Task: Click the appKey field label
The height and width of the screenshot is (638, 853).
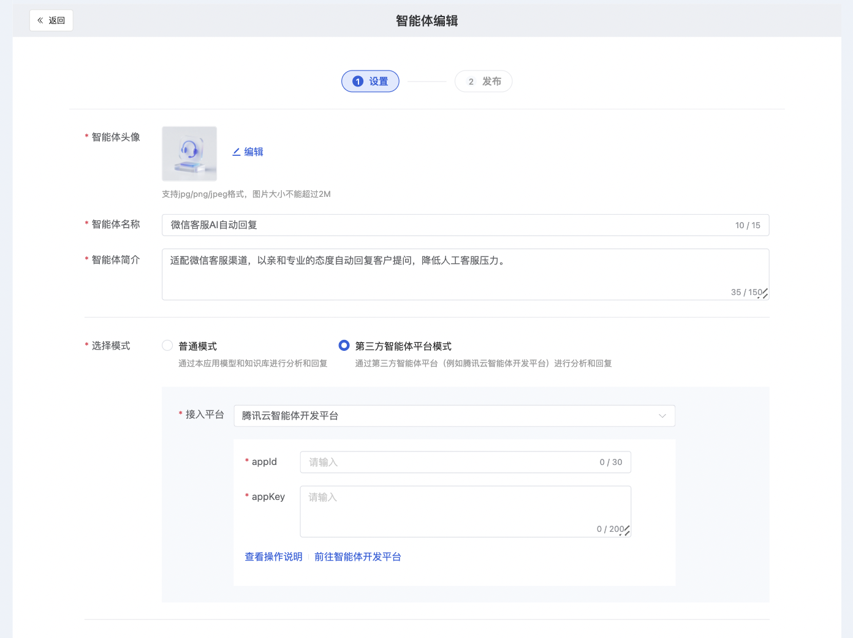Action: (x=268, y=497)
